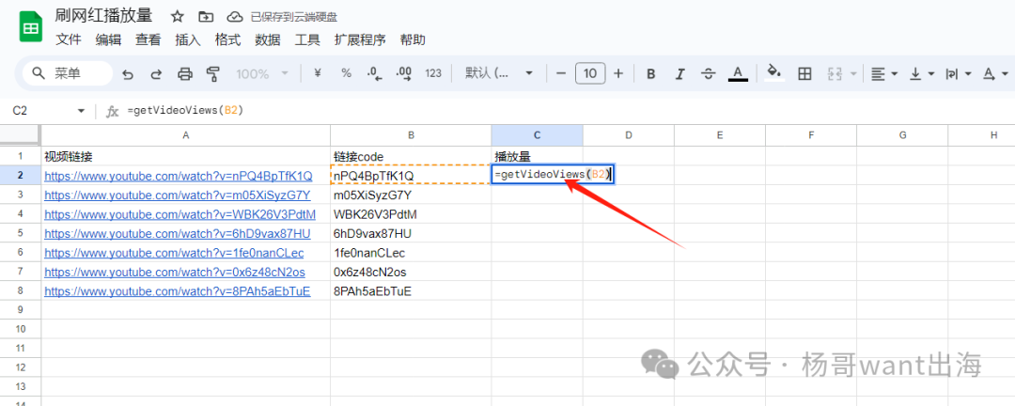Viewport: 1015px width, 406px height.
Task: Open link ending 6hD9vax87HU
Action: (178, 234)
